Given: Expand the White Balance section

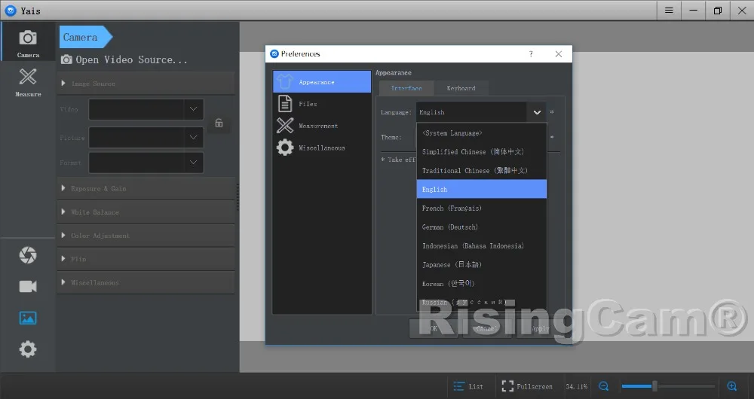Looking at the screenshot, I should [x=146, y=212].
